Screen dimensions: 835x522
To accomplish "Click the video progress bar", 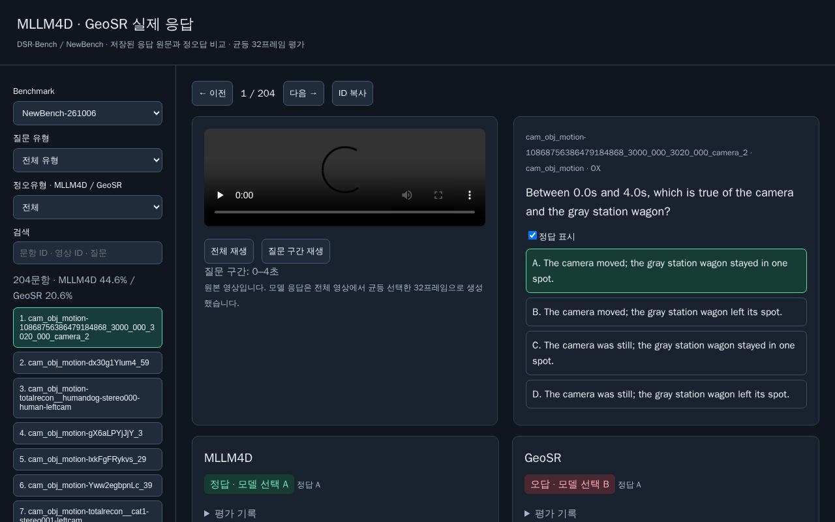I will click(344, 212).
